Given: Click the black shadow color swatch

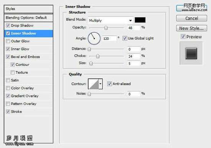Looking at the screenshot, I should (x=140, y=20).
